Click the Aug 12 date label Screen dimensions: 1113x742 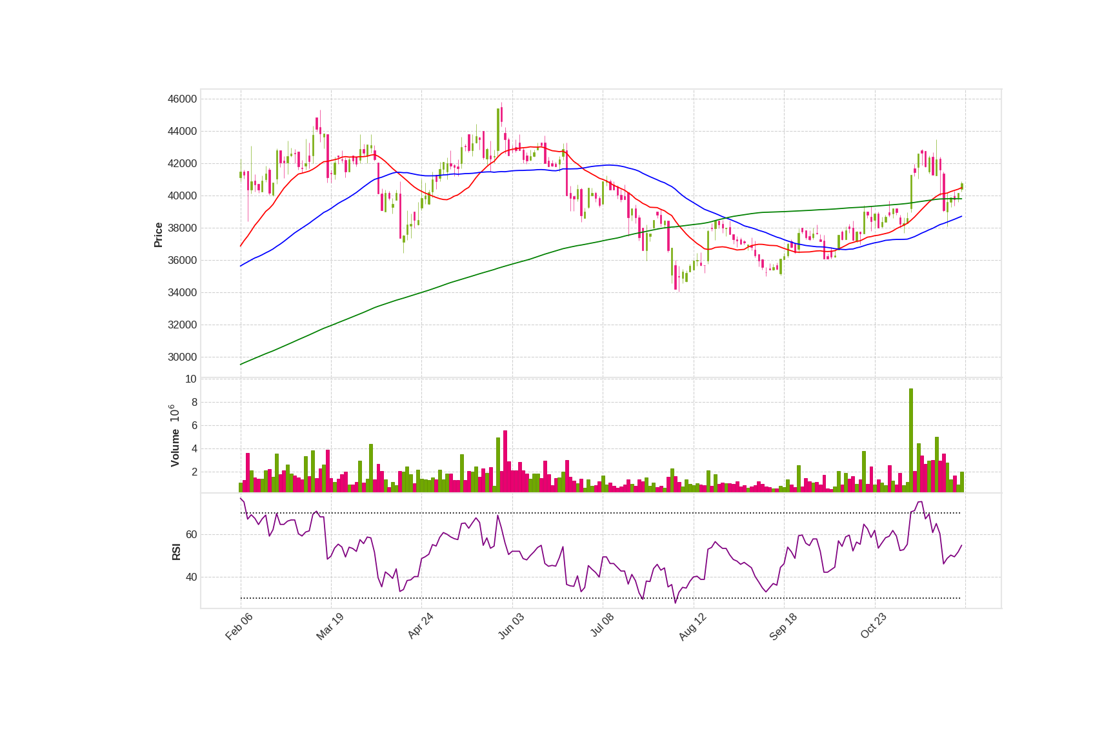[x=693, y=627]
